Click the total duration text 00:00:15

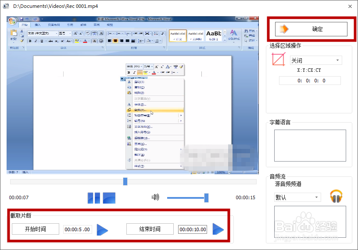pos(245,197)
